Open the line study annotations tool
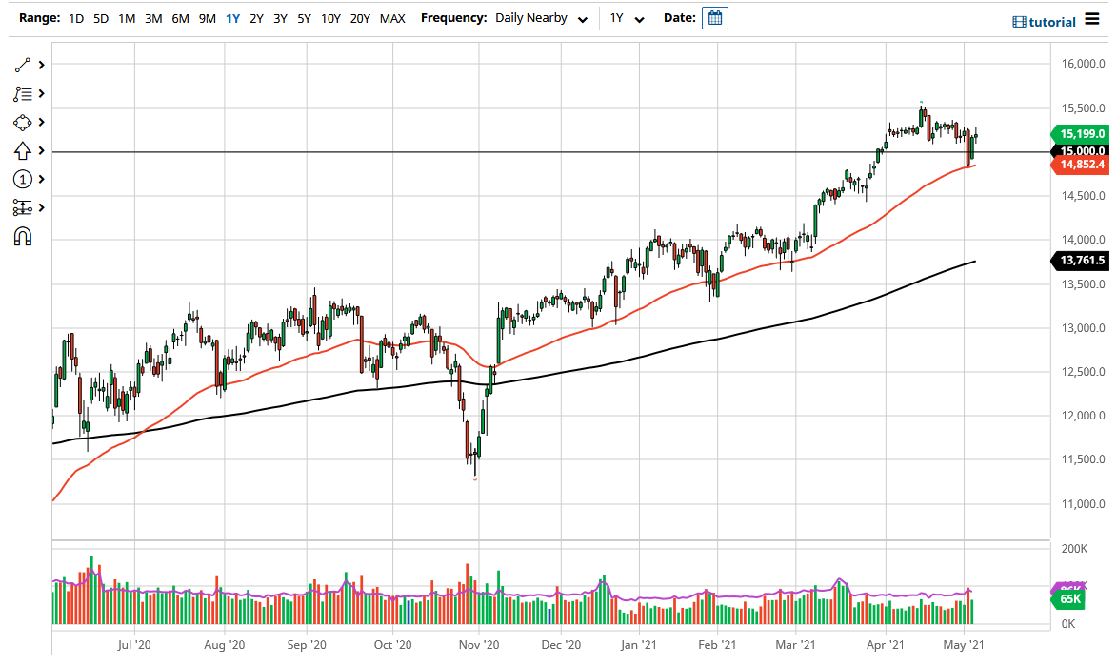 pos(24,93)
